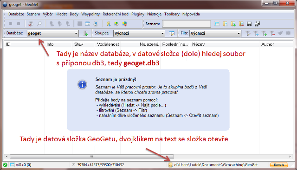Click the folder list icon with red minus
The width and height of the screenshot is (297, 170).
tap(241, 24)
